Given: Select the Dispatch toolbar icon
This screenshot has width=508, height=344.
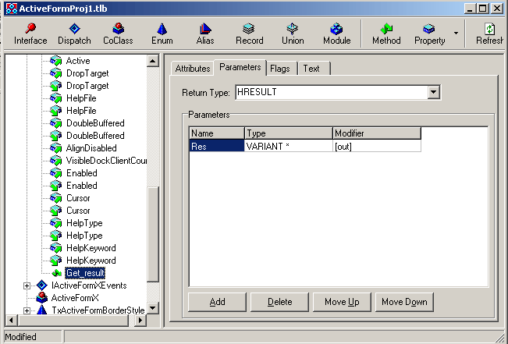Looking at the screenshot, I should point(74,34).
